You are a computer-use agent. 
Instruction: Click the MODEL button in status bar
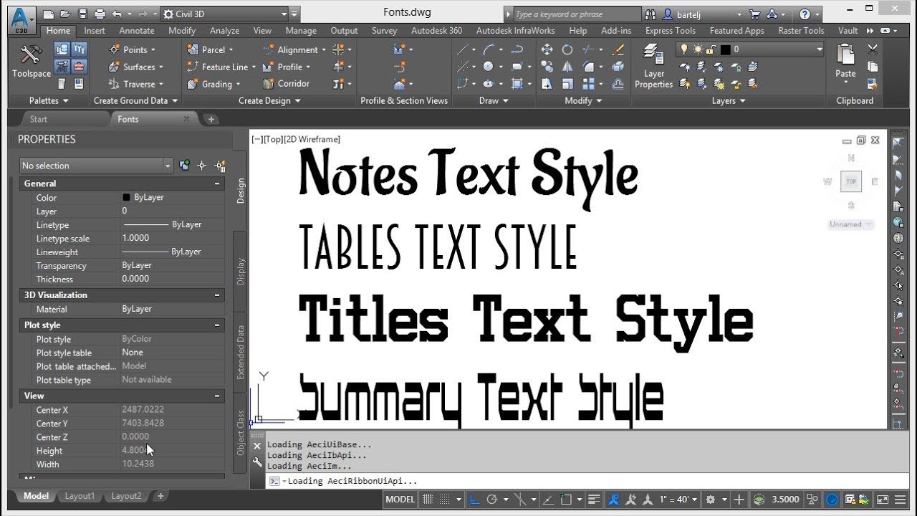[400, 500]
